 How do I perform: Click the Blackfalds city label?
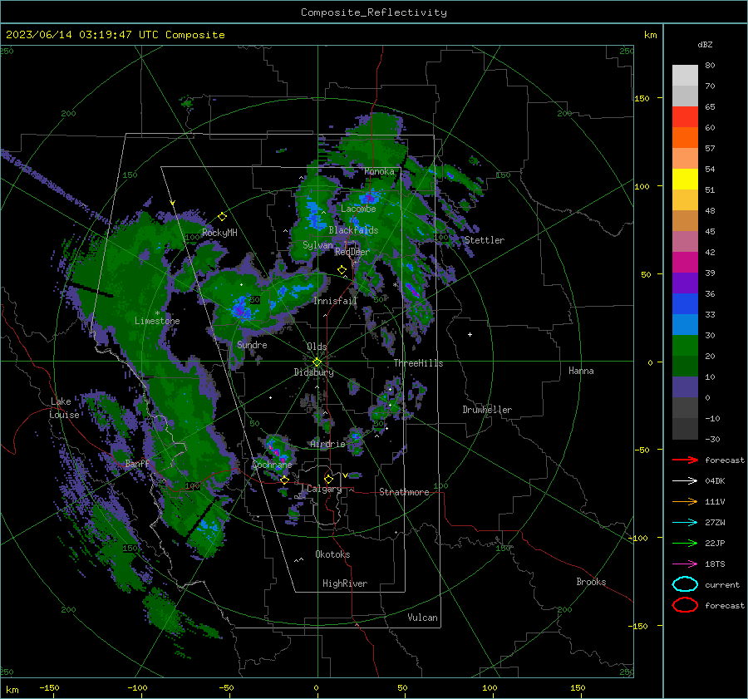pyautogui.click(x=353, y=230)
